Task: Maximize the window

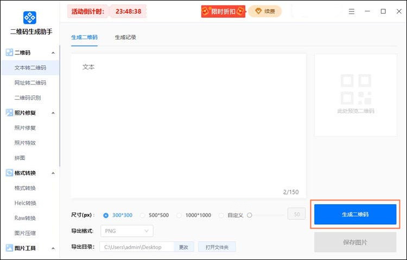Action: (383, 11)
